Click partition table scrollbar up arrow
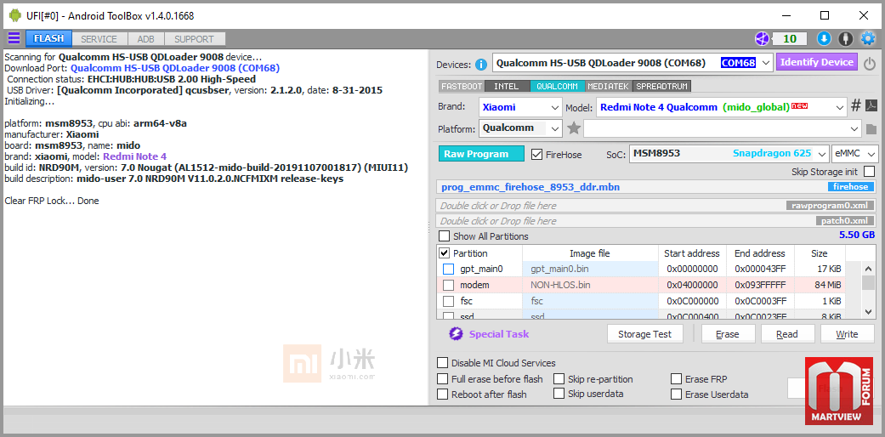 pyautogui.click(x=869, y=268)
